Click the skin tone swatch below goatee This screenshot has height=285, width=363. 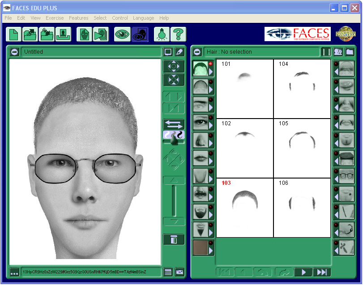click(201, 247)
